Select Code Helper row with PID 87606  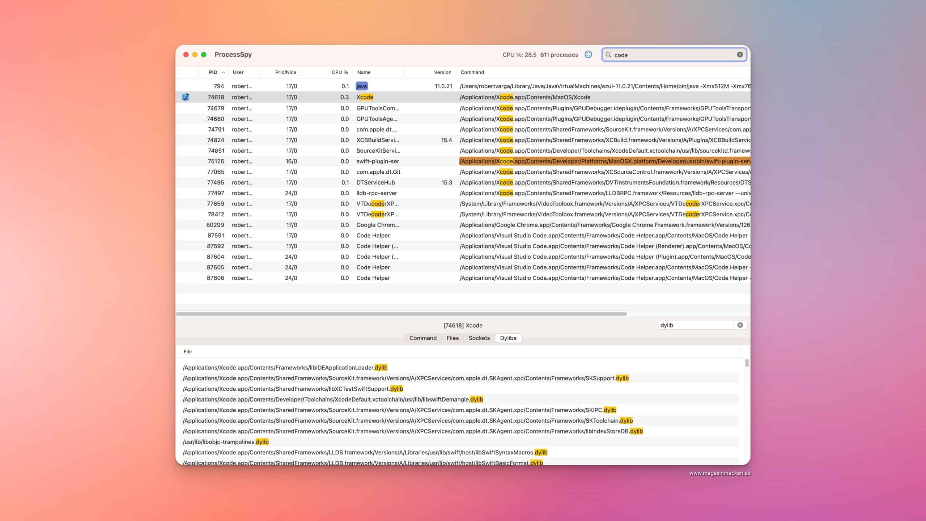[463, 278]
